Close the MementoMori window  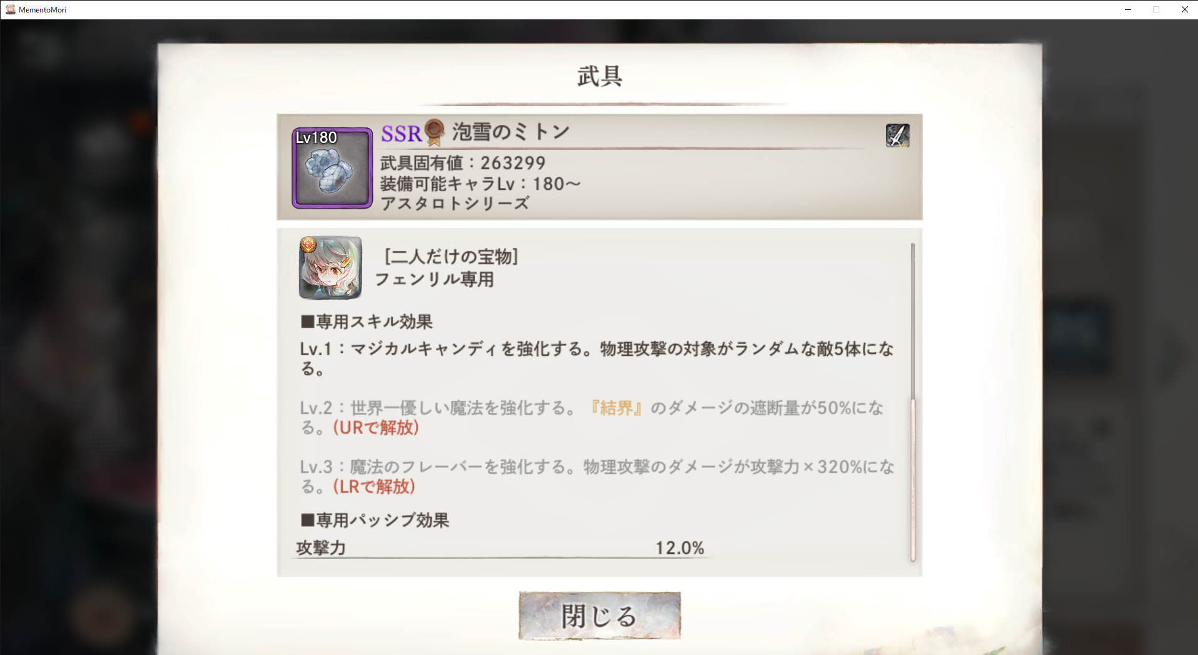1184,9
